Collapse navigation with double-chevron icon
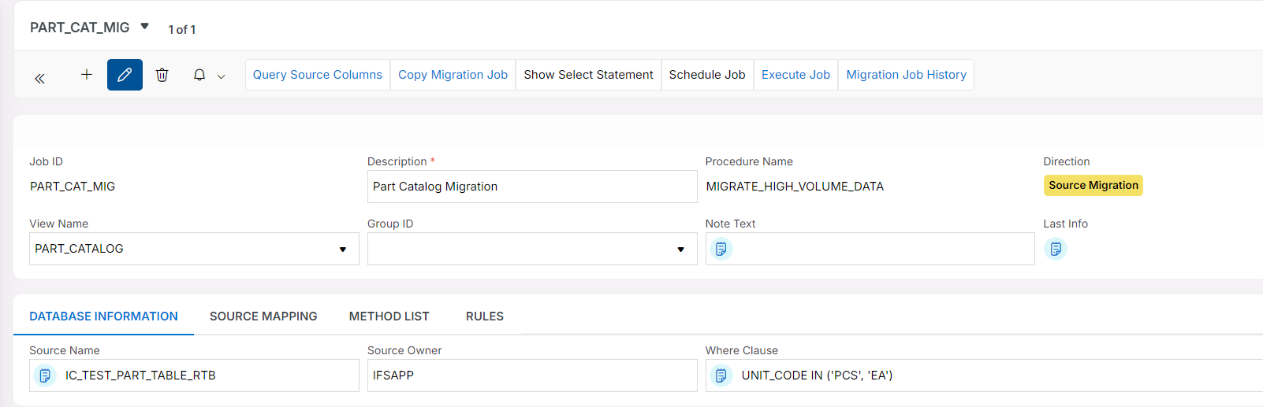 pos(39,78)
